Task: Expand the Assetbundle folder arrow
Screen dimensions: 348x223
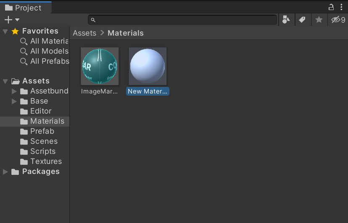Action: point(14,91)
